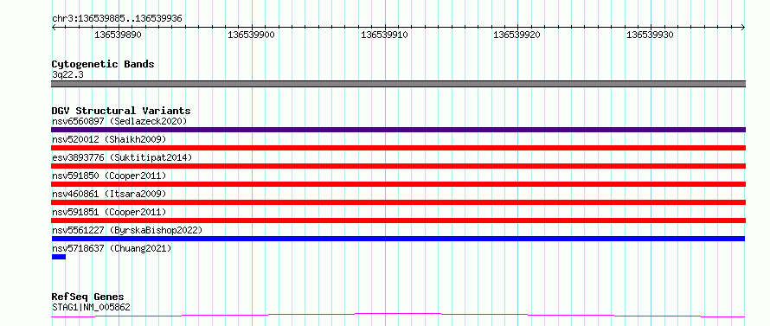Select the red bar under nsv460861
This screenshot has width=770, height=326.
[x=398, y=202]
